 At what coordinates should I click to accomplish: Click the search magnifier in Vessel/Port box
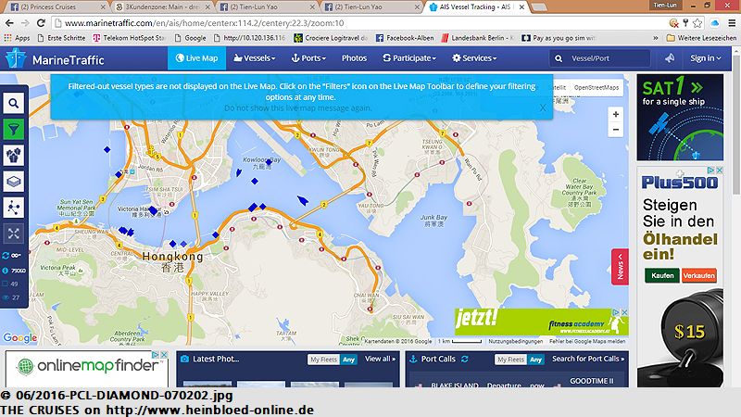[x=559, y=58]
